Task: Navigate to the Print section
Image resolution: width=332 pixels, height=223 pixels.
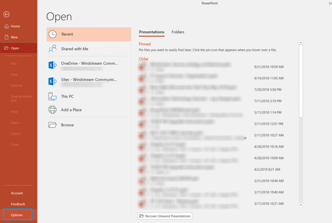Action: pos(14,112)
